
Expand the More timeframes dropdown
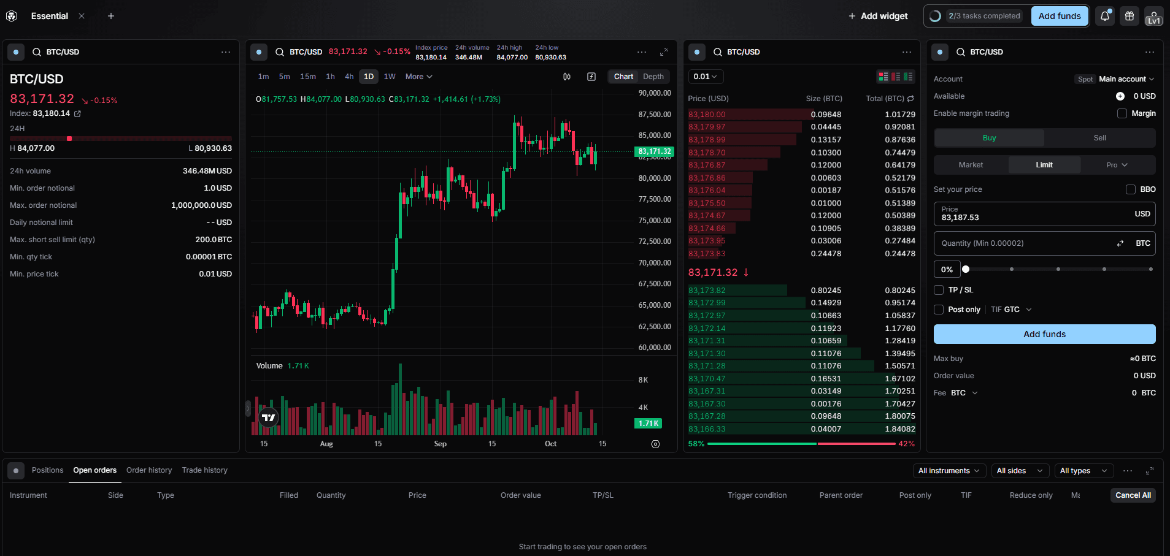pos(419,77)
